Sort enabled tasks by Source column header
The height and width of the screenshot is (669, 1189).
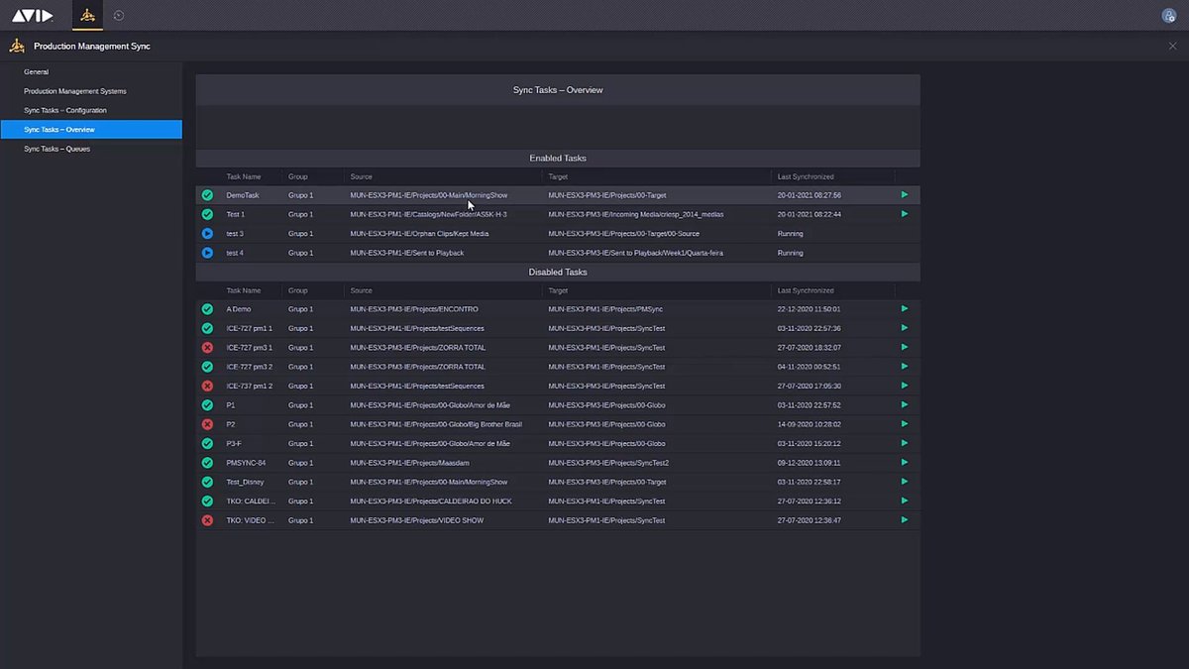click(361, 176)
